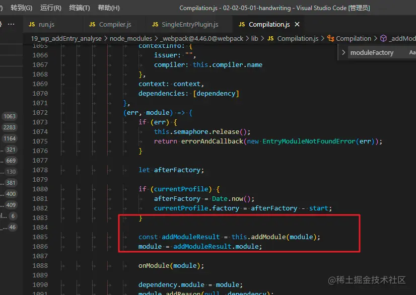The width and height of the screenshot is (416, 295).
Task: Expand replace in find widget chevron
Action: pos(343,52)
